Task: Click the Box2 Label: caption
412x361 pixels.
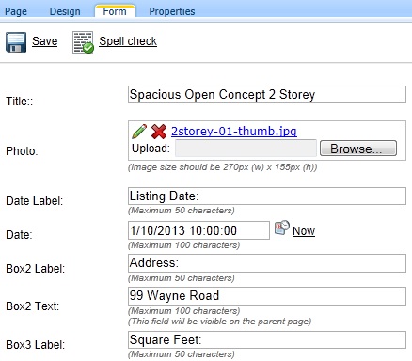Action: [36, 269]
